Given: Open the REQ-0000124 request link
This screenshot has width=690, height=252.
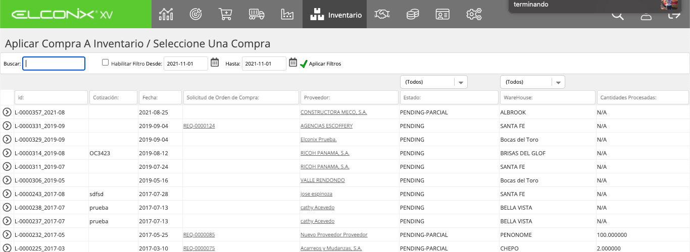Looking at the screenshot, I should tap(199, 125).
